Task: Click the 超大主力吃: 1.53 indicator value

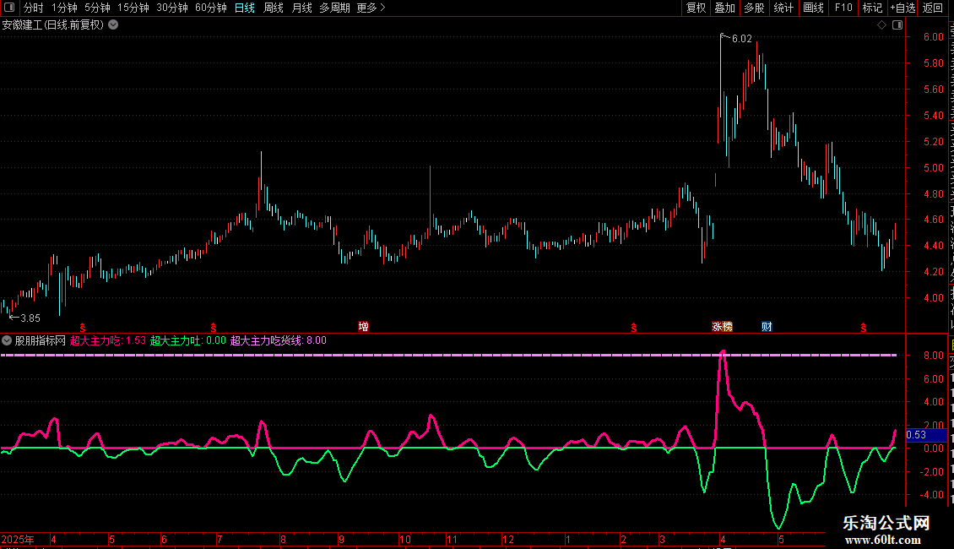Action: [108, 341]
